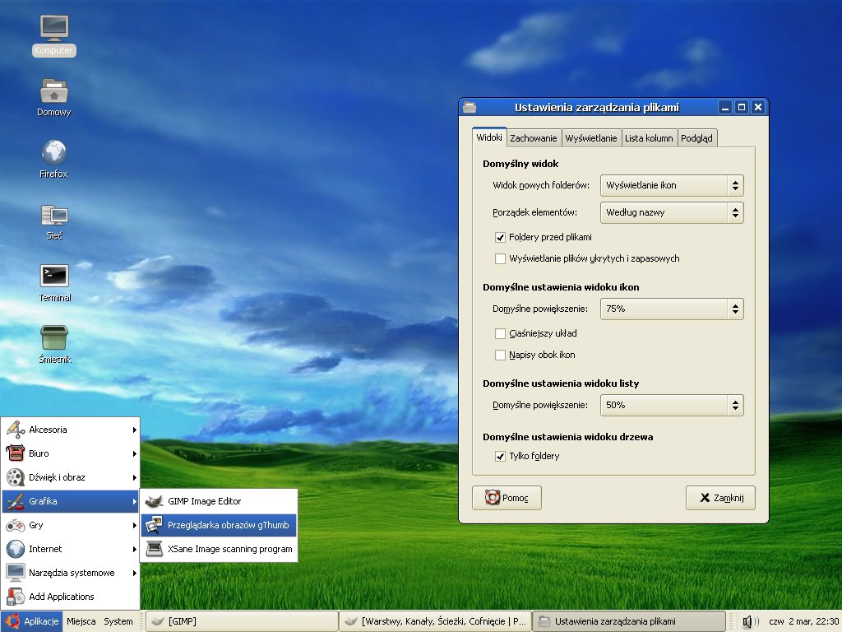The width and height of the screenshot is (842, 632).
Task: Click the Gry gamepad icon
Action: click(16, 525)
